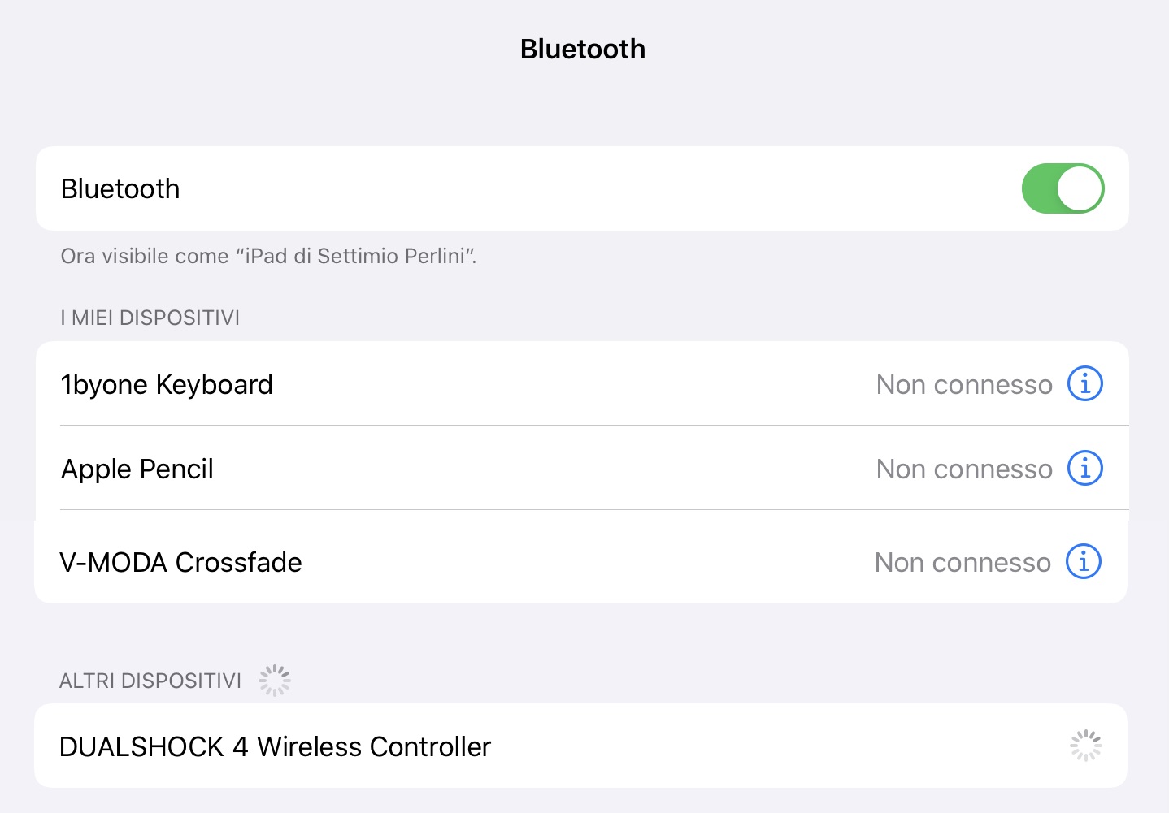
Task: Tap the Bluetooth label beside the switch
Action: tap(120, 188)
